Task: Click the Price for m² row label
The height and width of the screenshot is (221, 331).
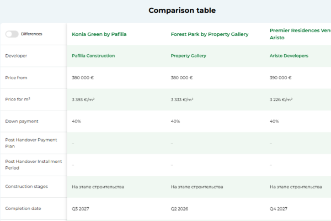Action: (x=18, y=99)
